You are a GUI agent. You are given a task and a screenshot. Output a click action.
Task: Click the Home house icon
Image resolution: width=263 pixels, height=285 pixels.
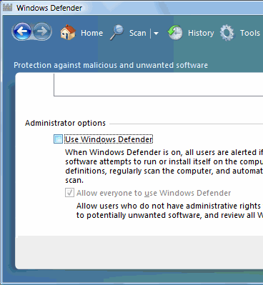(68, 32)
